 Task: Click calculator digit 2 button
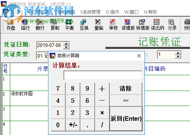pos(73,113)
